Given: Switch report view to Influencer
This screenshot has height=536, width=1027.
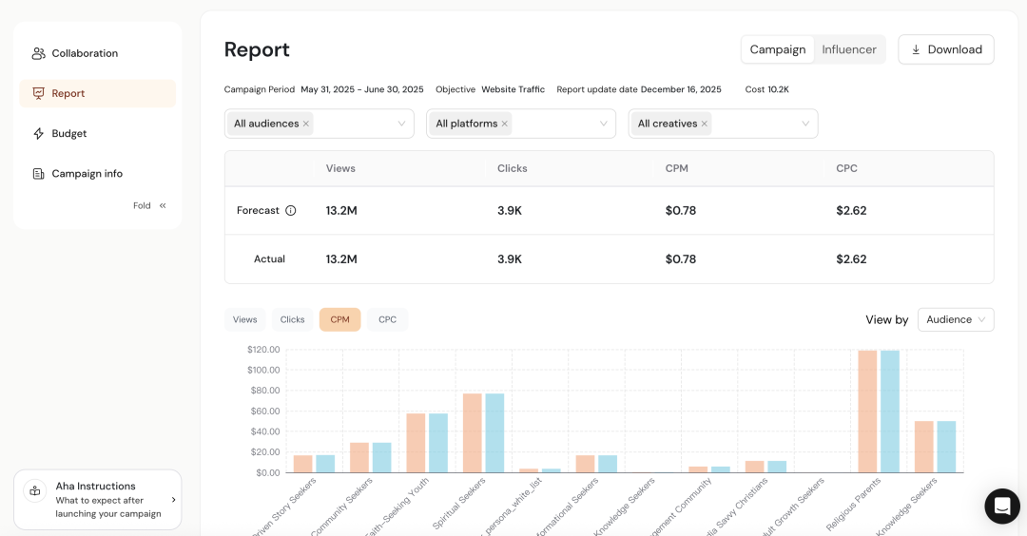Looking at the screenshot, I should pos(849,49).
